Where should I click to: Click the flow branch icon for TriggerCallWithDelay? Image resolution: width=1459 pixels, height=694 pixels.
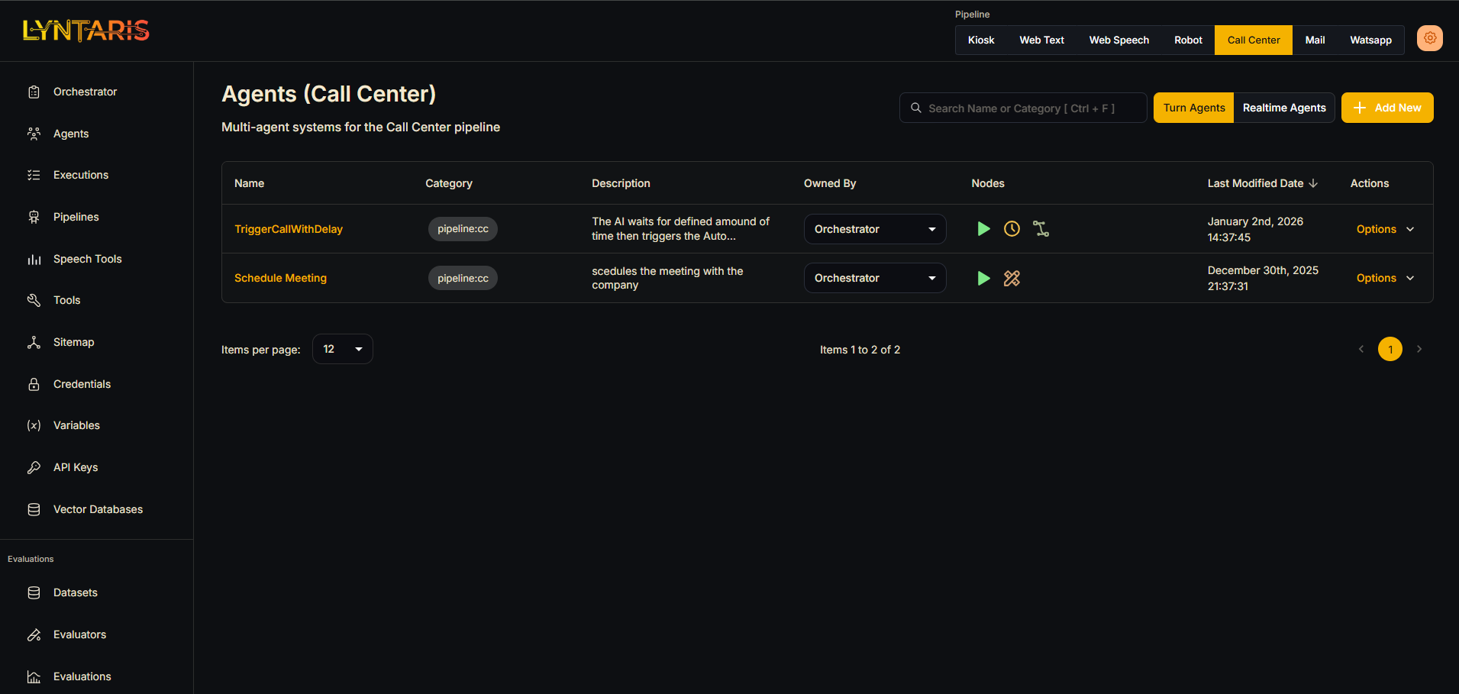pos(1041,229)
